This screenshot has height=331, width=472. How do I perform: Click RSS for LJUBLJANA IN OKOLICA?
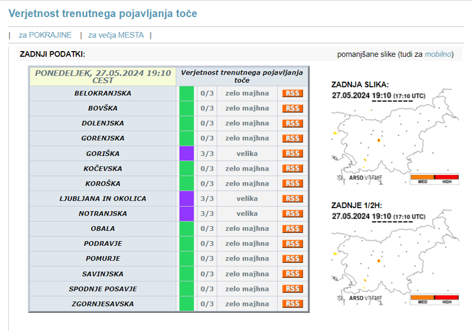[x=292, y=198]
